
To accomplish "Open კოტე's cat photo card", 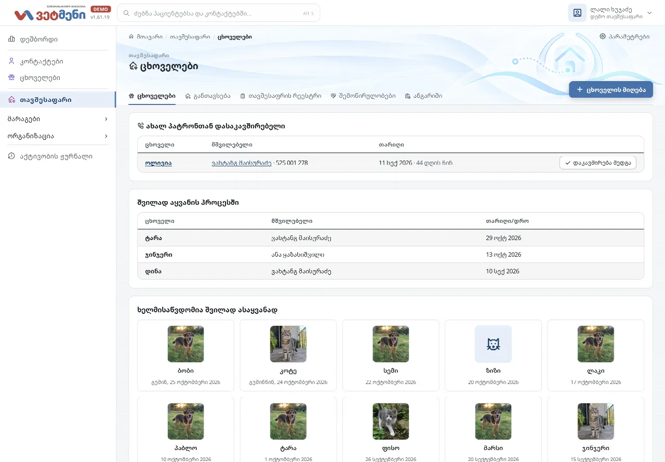I will click(288, 355).
